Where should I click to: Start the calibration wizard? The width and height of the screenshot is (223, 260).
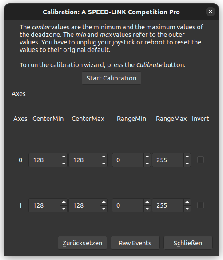click(x=111, y=78)
